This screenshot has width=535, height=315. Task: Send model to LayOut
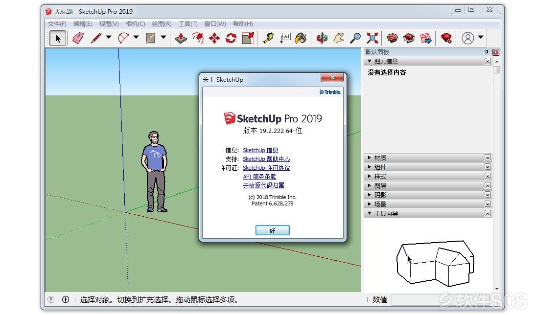[x=426, y=38]
